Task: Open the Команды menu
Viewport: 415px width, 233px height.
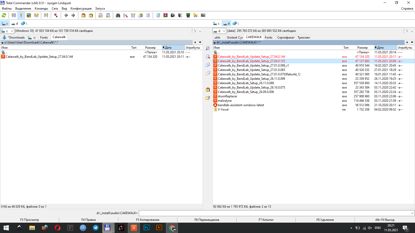Action: [41, 9]
